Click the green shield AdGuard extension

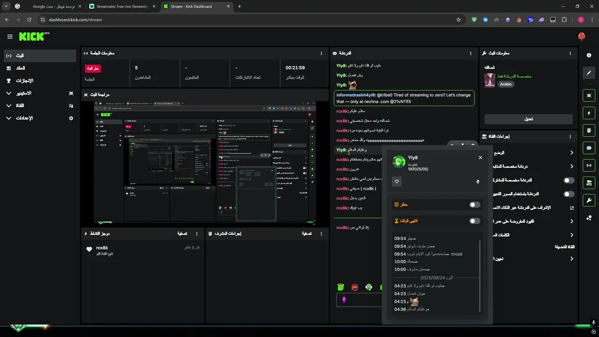474,20
